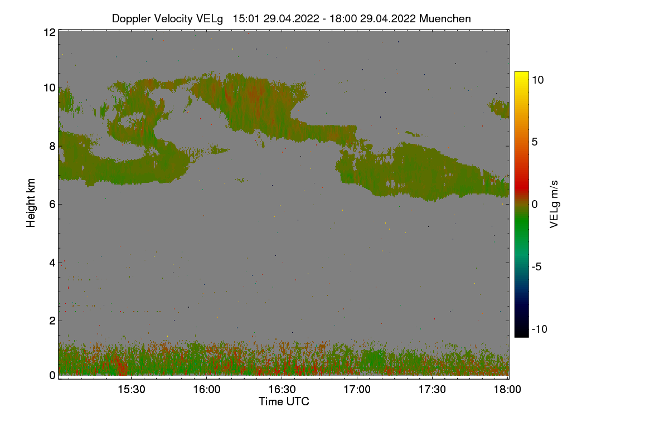Click the colorbar value 10 label

click(537, 80)
